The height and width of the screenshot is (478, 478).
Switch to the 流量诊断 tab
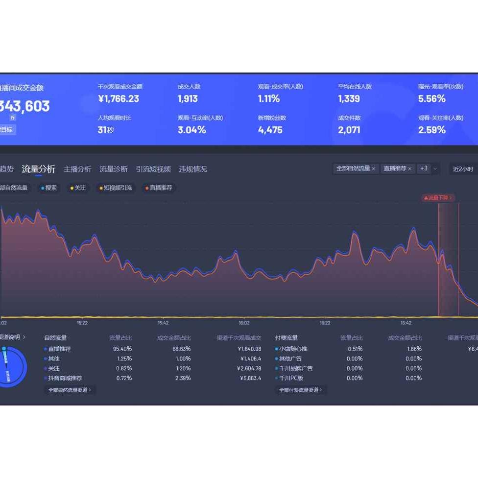click(x=114, y=169)
